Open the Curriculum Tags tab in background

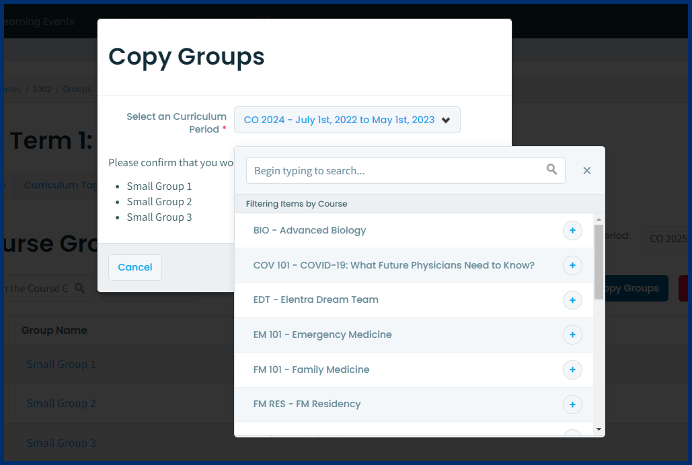(61, 185)
